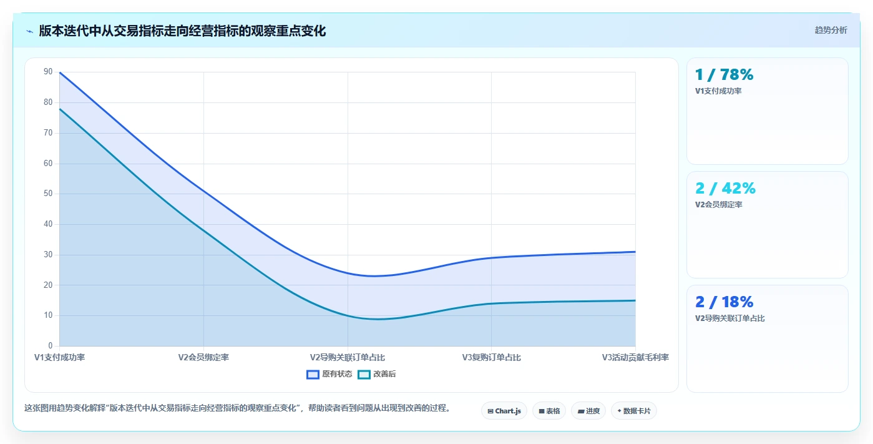Click the 趋势分析 label in the header

(831, 30)
